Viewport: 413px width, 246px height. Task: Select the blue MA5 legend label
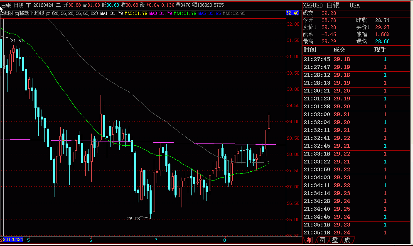tap(209, 13)
